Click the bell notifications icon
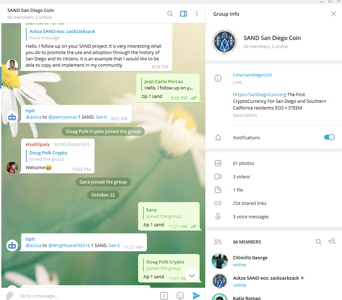Image resolution: width=342 pixels, height=300 pixels. (x=218, y=138)
